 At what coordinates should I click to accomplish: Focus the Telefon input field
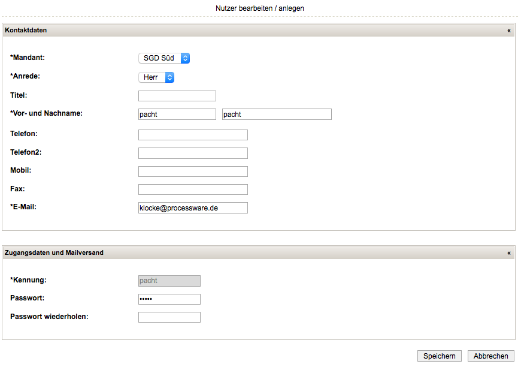pyautogui.click(x=193, y=135)
